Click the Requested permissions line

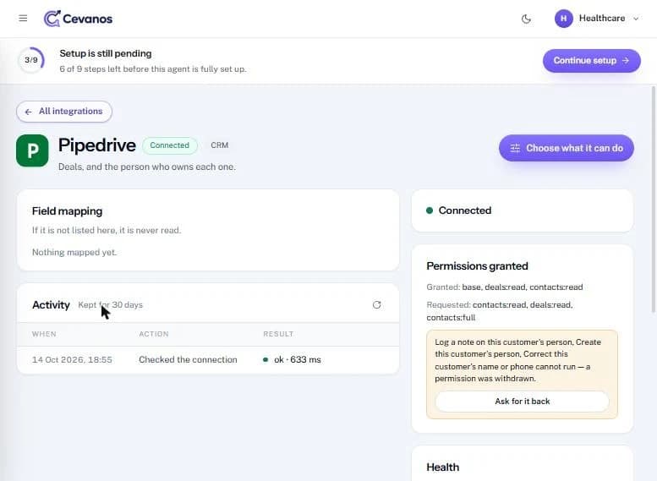pyautogui.click(x=500, y=311)
